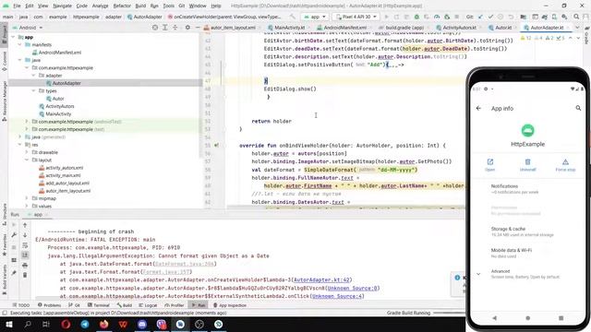591x332 pixels.
Task: Tap Uninstall on the phone
Action: (x=527, y=165)
